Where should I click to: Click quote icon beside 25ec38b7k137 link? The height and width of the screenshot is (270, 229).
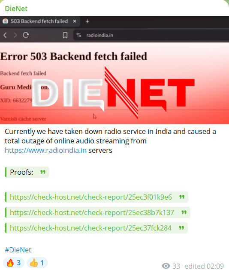click(x=184, y=212)
